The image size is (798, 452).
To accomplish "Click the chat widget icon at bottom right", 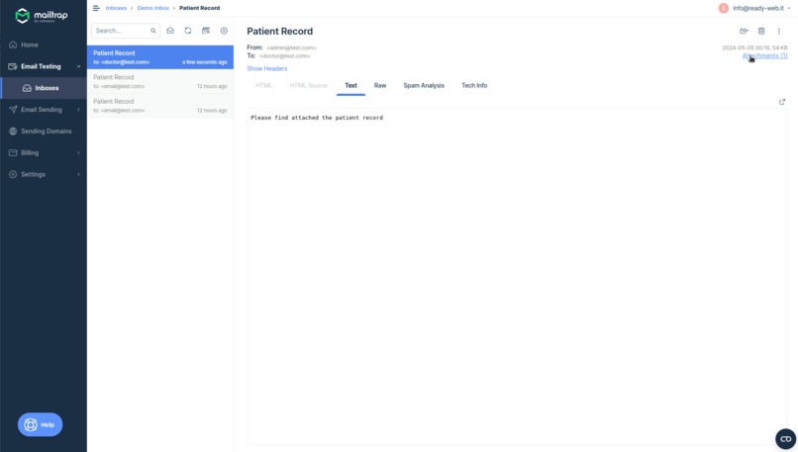I will 786,439.
